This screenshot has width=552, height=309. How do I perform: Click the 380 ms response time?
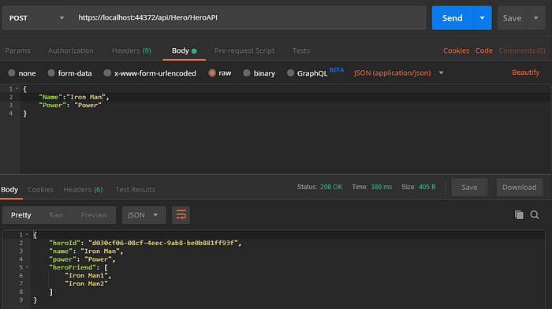coord(381,187)
